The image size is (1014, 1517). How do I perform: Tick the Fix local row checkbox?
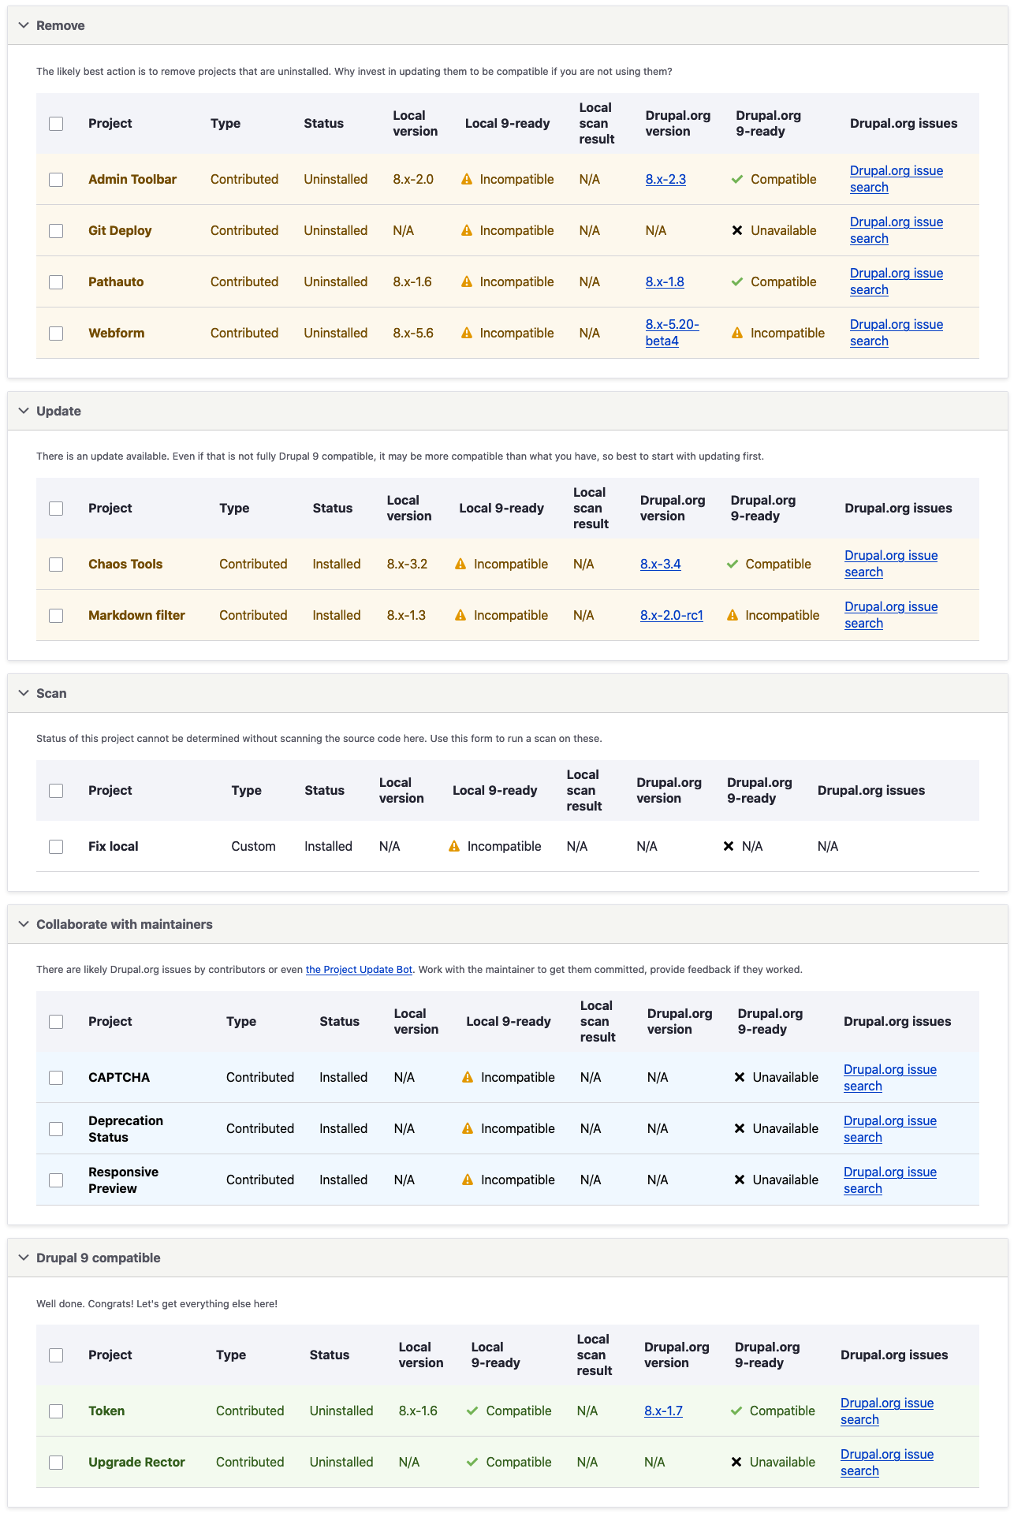56,847
